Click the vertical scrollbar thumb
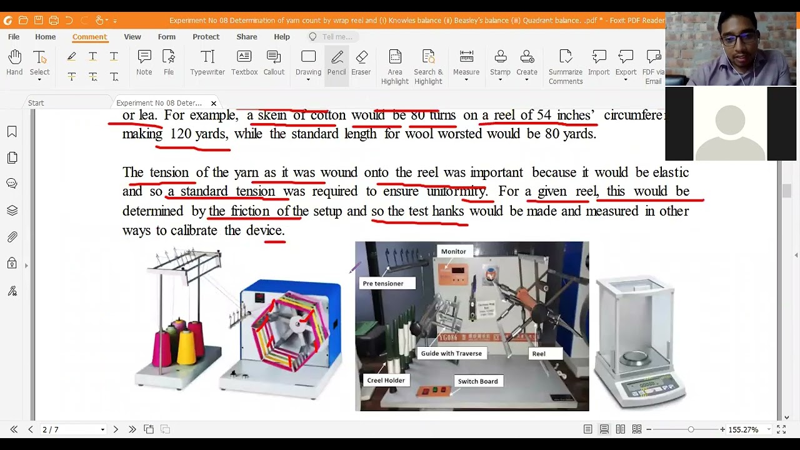800x450 pixels. (x=786, y=191)
